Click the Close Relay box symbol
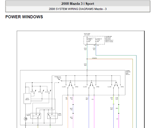The image size is (153, 128). 36,116
